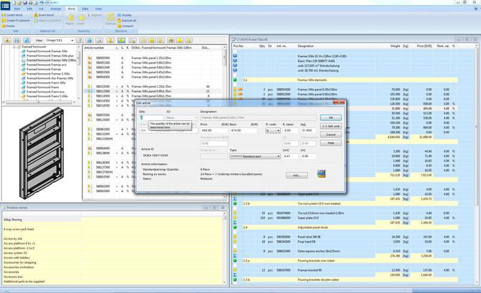This screenshot has width=481, height=293.
Task: Switch to the Data ribbon tab
Action: (85, 8)
